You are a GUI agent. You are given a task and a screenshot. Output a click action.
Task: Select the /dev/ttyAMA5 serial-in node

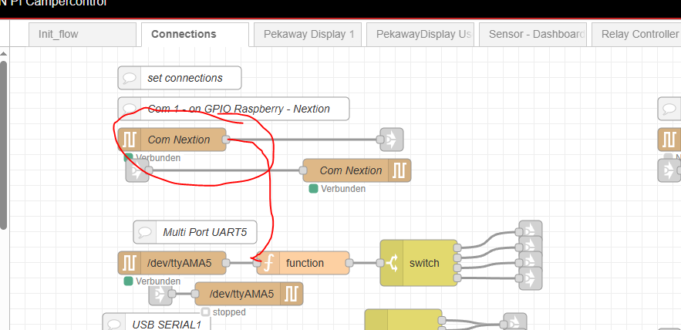172,263
